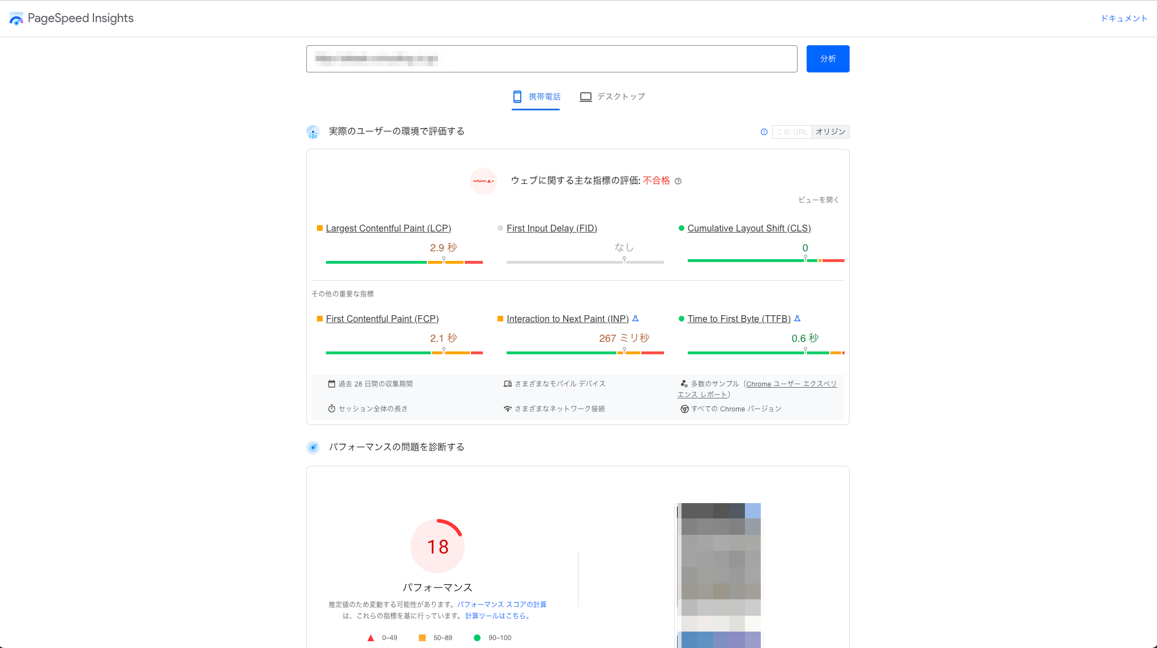Click the 2.9 秒 LCP value
The width and height of the screenshot is (1157, 648).
[x=444, y=247]
